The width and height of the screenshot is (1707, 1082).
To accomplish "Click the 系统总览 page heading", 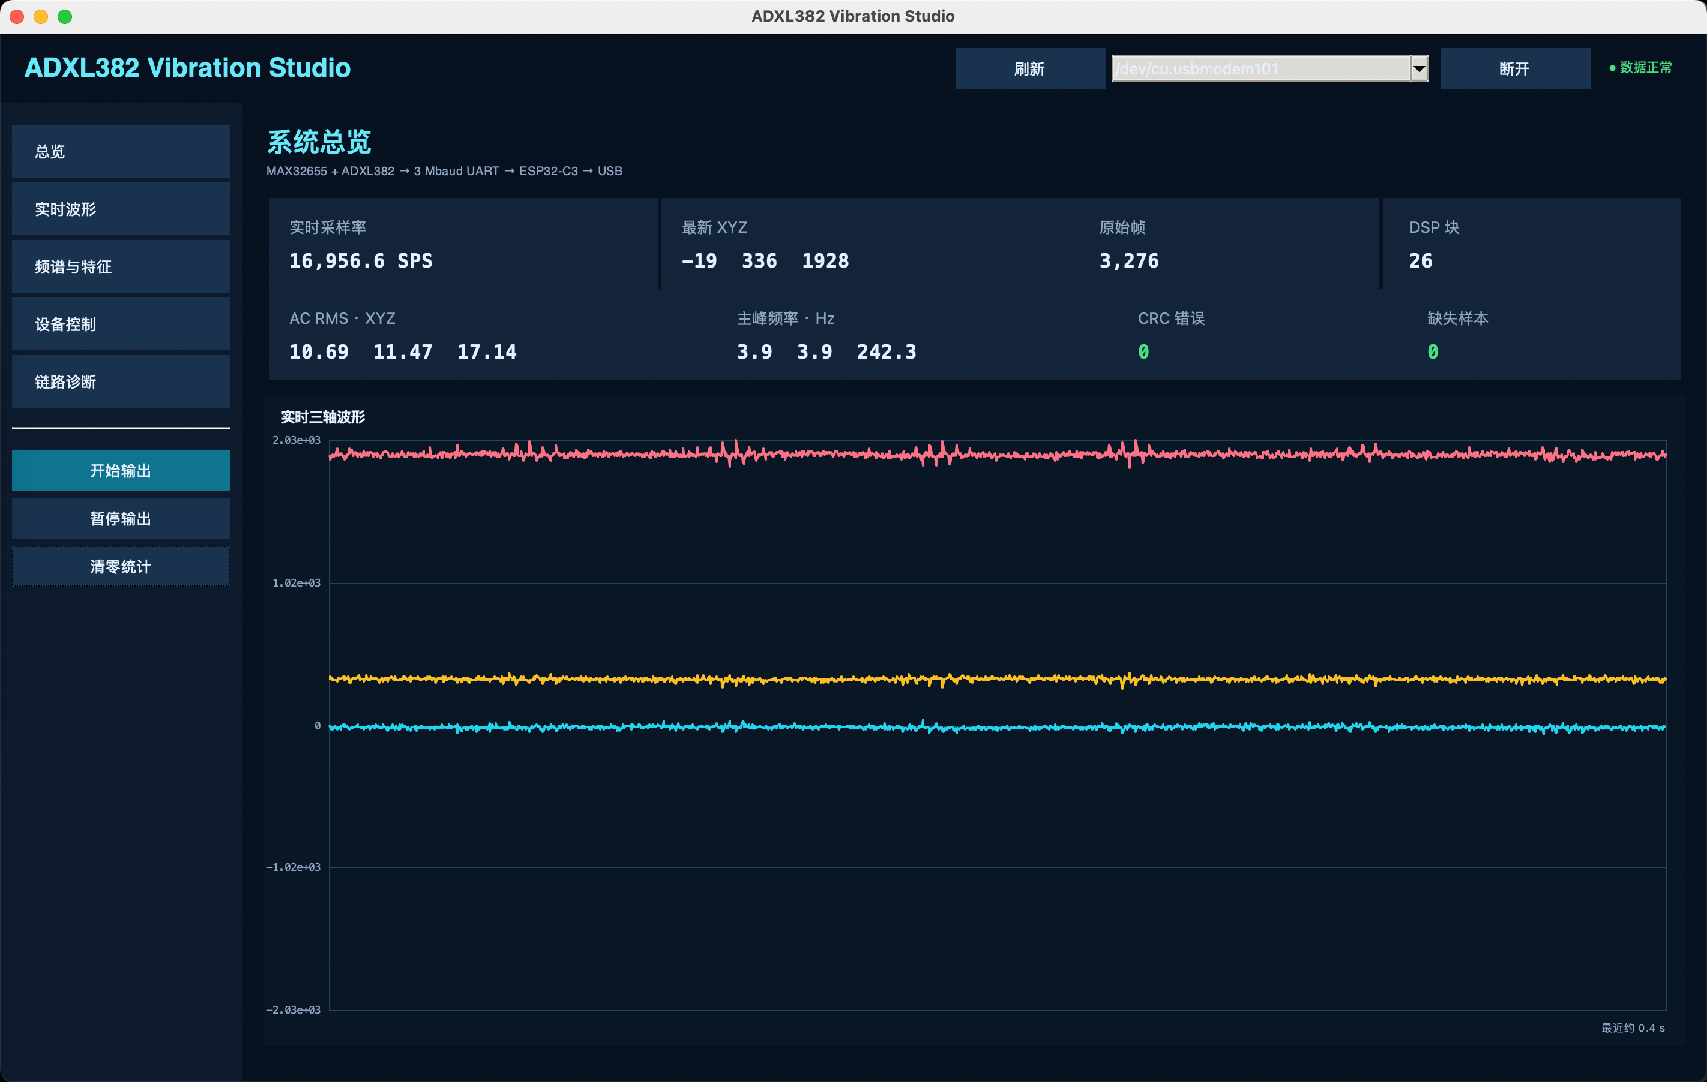I will tap(319, 142).
